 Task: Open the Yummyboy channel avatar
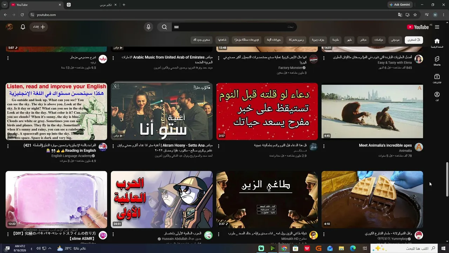[419, 235]
